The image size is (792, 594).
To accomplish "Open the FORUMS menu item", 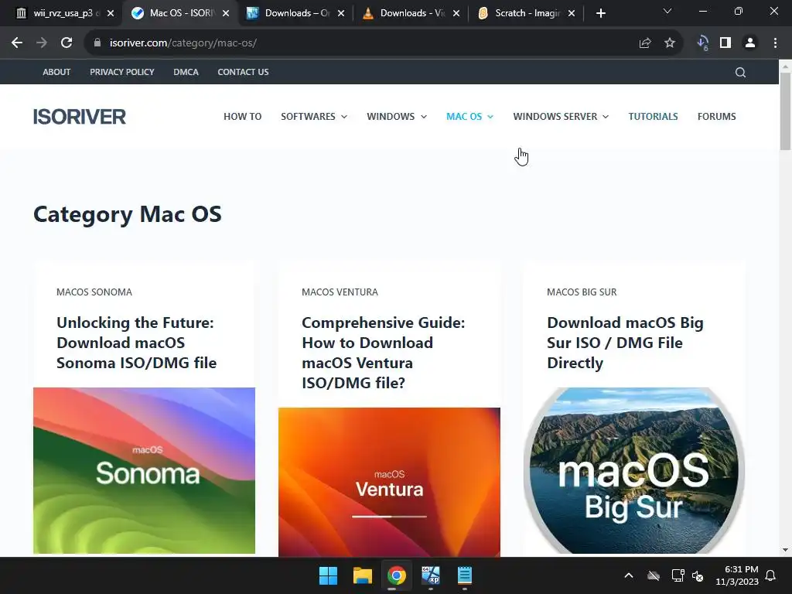I will point(716,117).
